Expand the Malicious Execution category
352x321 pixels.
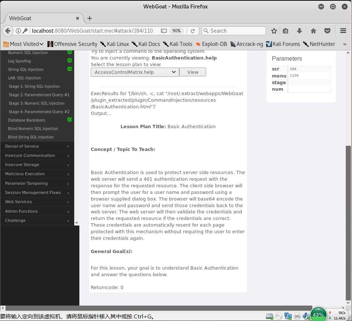(37, 174)
